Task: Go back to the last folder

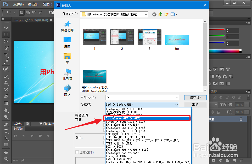Action: (154, 14)
